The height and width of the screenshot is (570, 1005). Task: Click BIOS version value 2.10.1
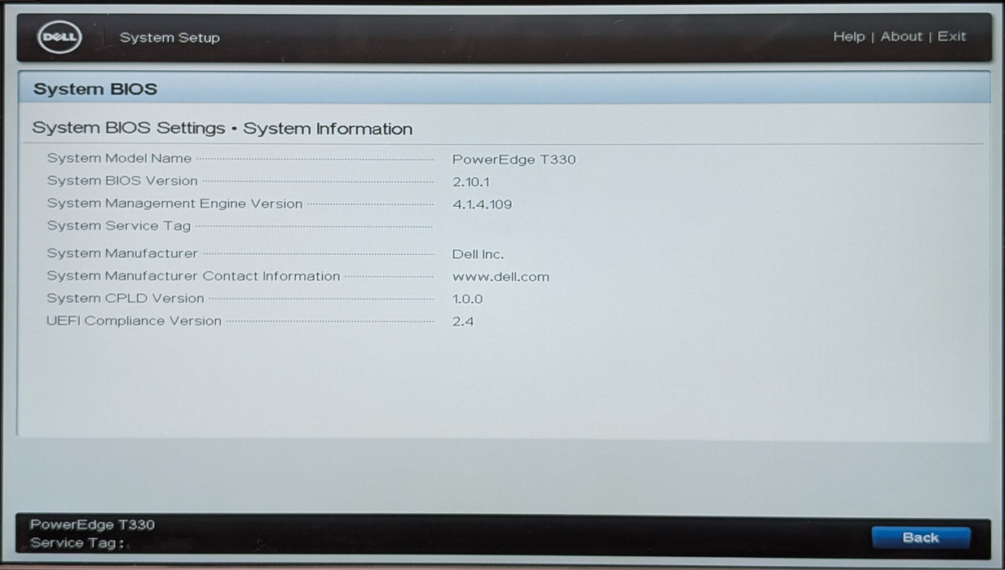(471, 182)
